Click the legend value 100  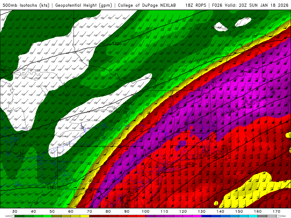(x=146, y=211)
